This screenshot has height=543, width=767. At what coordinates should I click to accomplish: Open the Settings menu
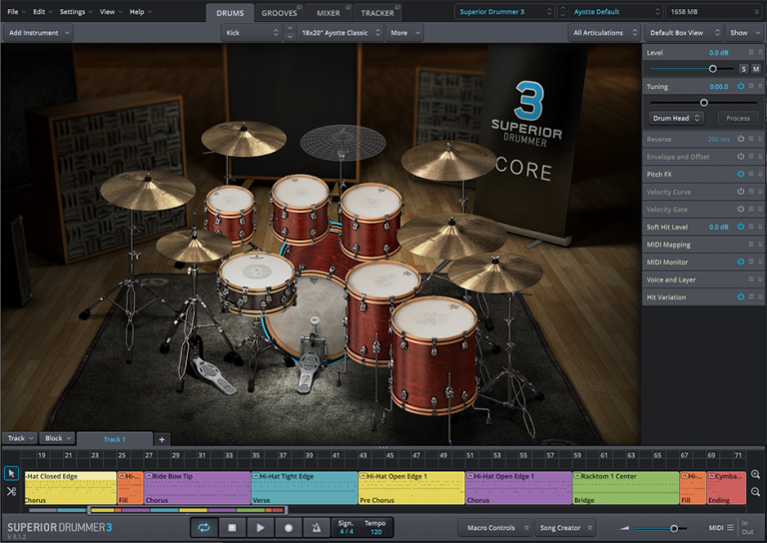point(76,11)
